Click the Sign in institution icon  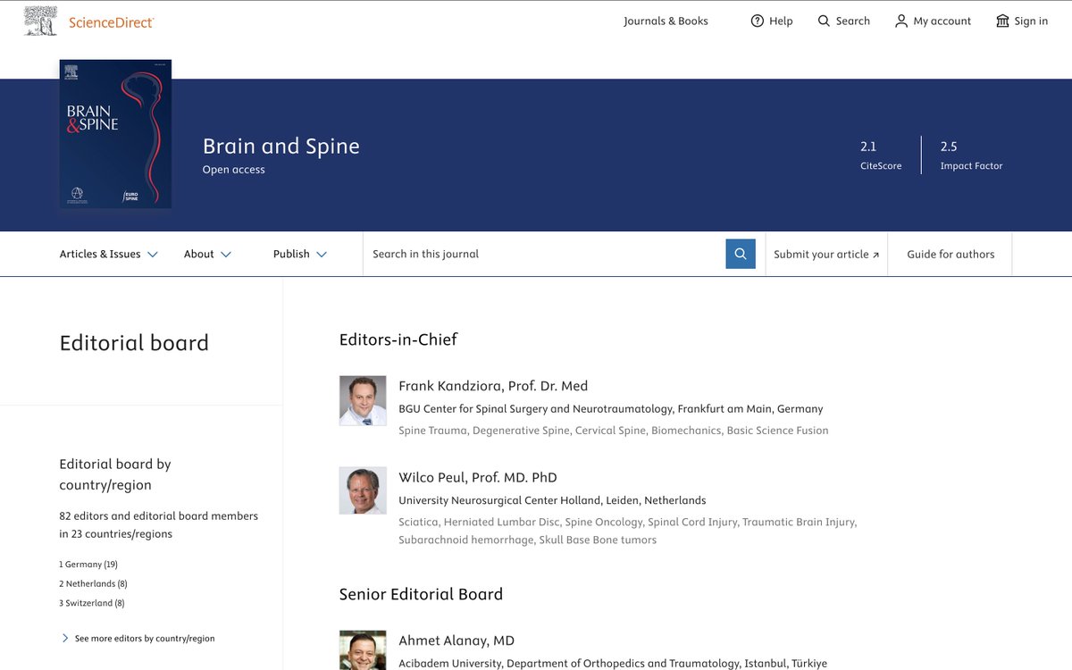point(1002,21)
